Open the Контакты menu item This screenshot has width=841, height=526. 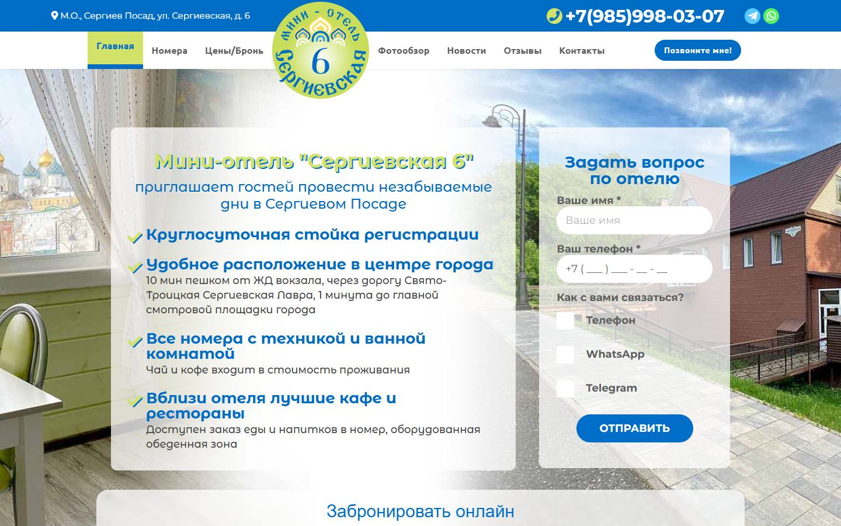click(582, 50)
